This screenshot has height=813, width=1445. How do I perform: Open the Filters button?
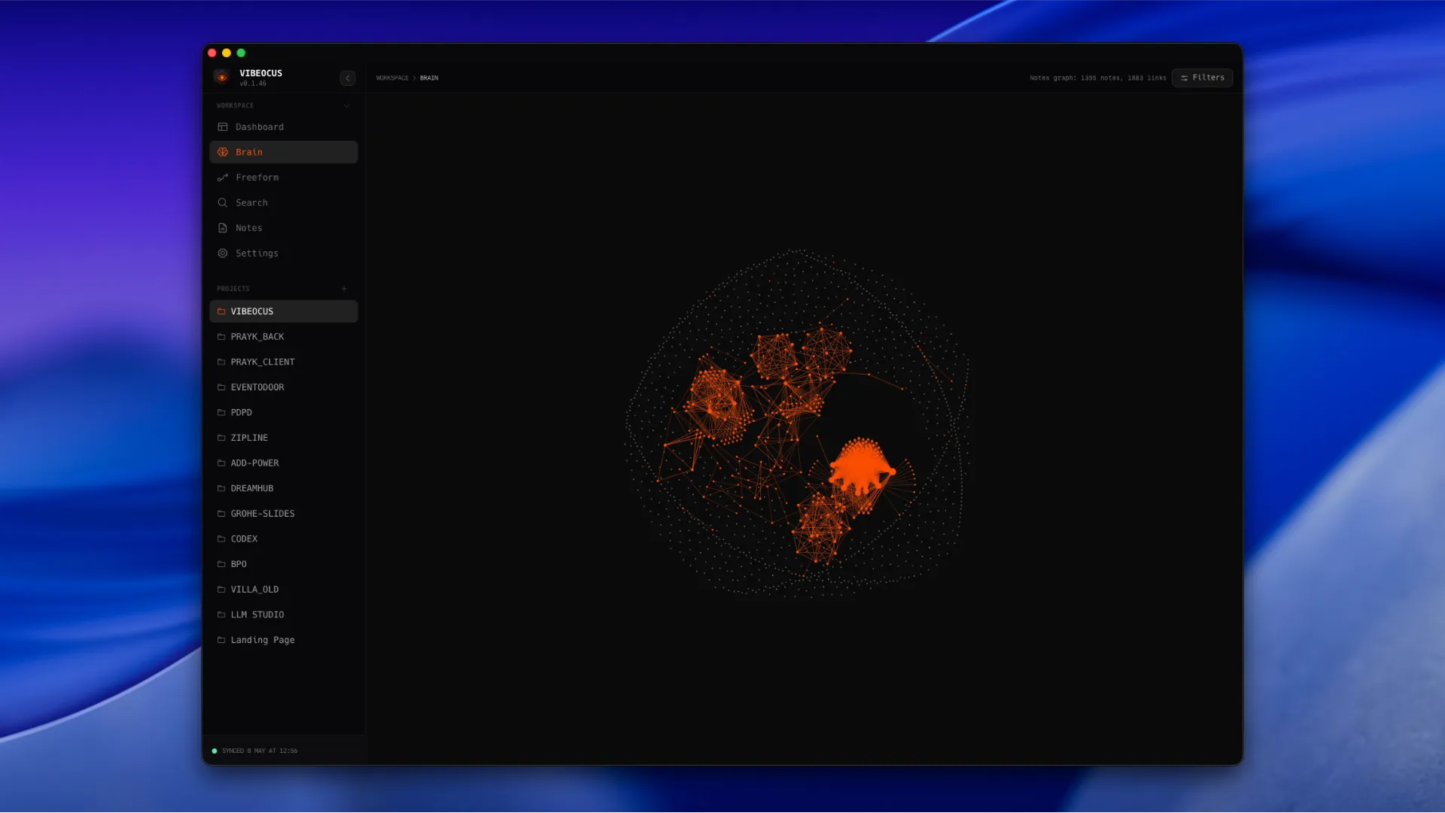1202,77
